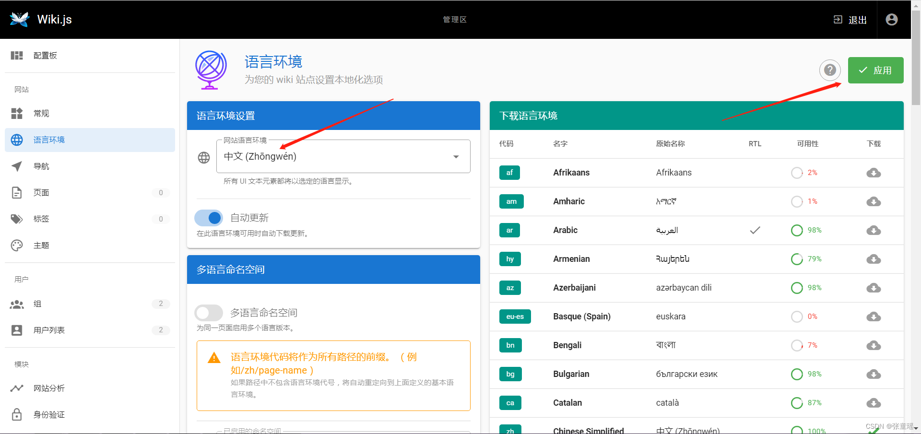
Task: Open the help question mark icon
Action: [x=830, y=70]
